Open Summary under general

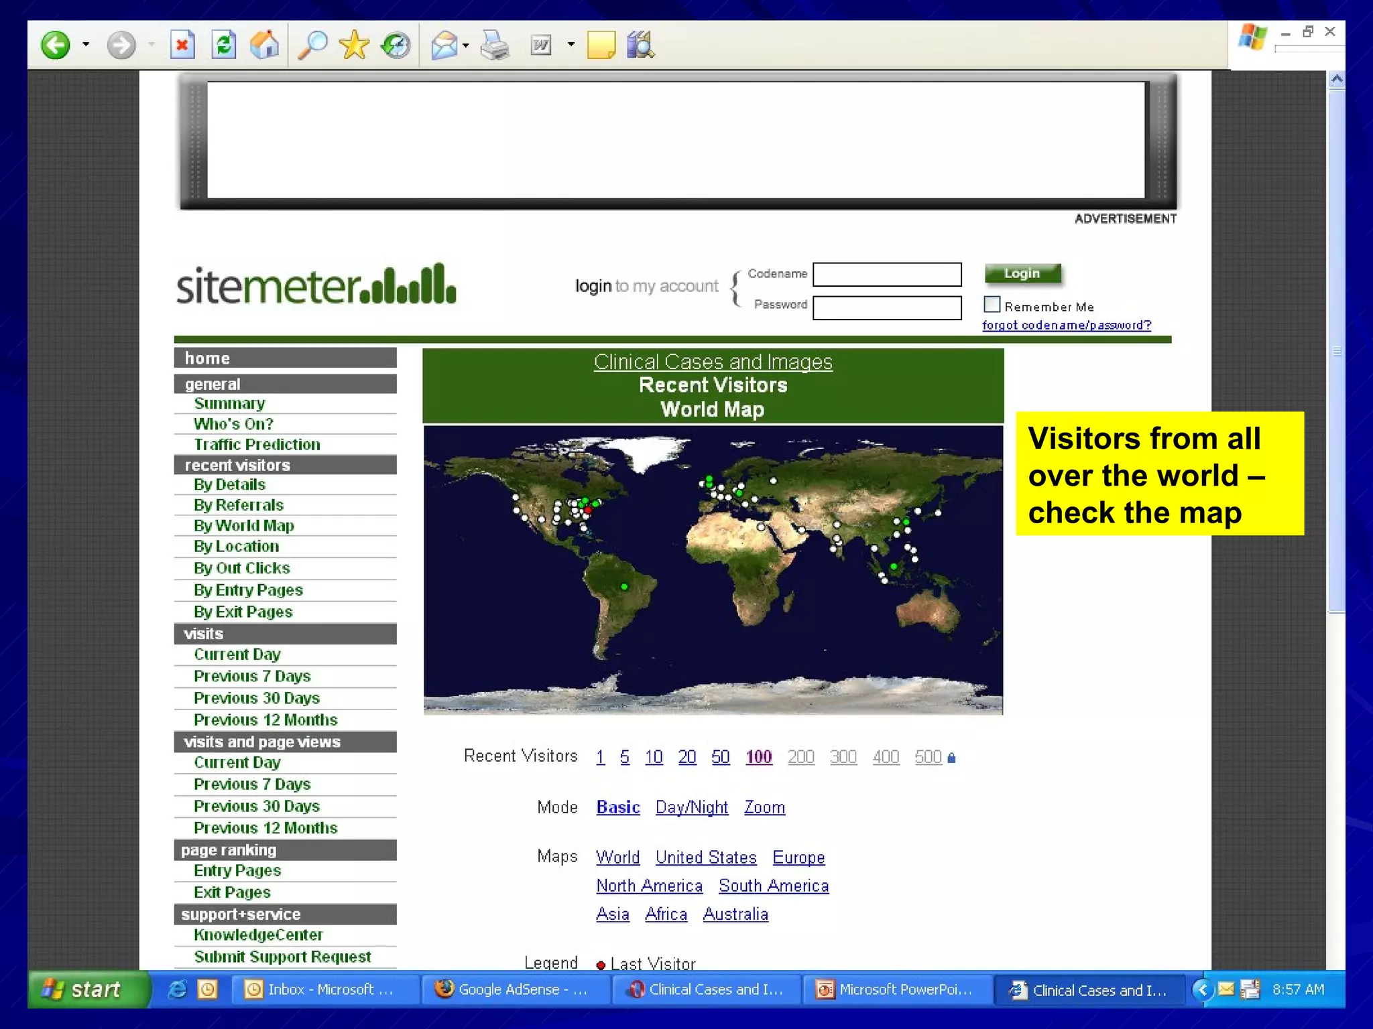tap(230, 404)
